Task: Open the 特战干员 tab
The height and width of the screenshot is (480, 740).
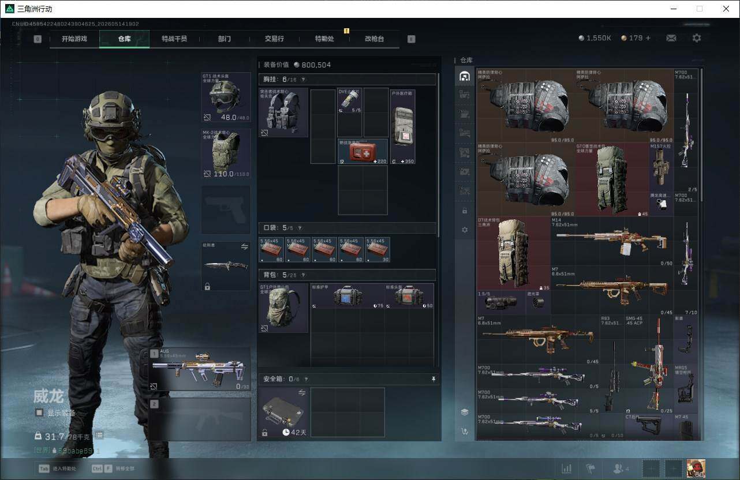Action: 174,39
